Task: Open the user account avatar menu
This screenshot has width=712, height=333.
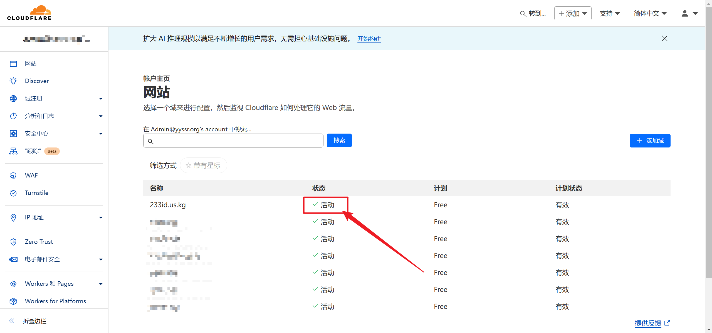Action: (x=690, y=13)
